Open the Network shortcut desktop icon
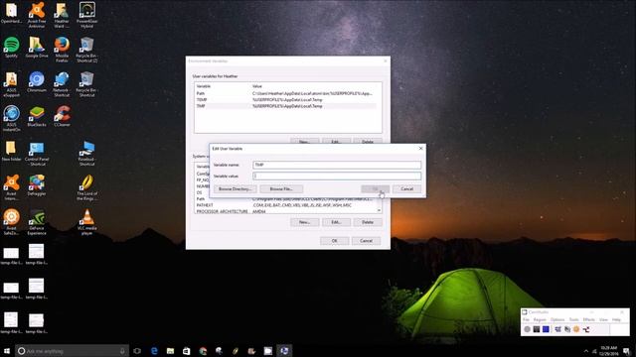 click(62, 84)
